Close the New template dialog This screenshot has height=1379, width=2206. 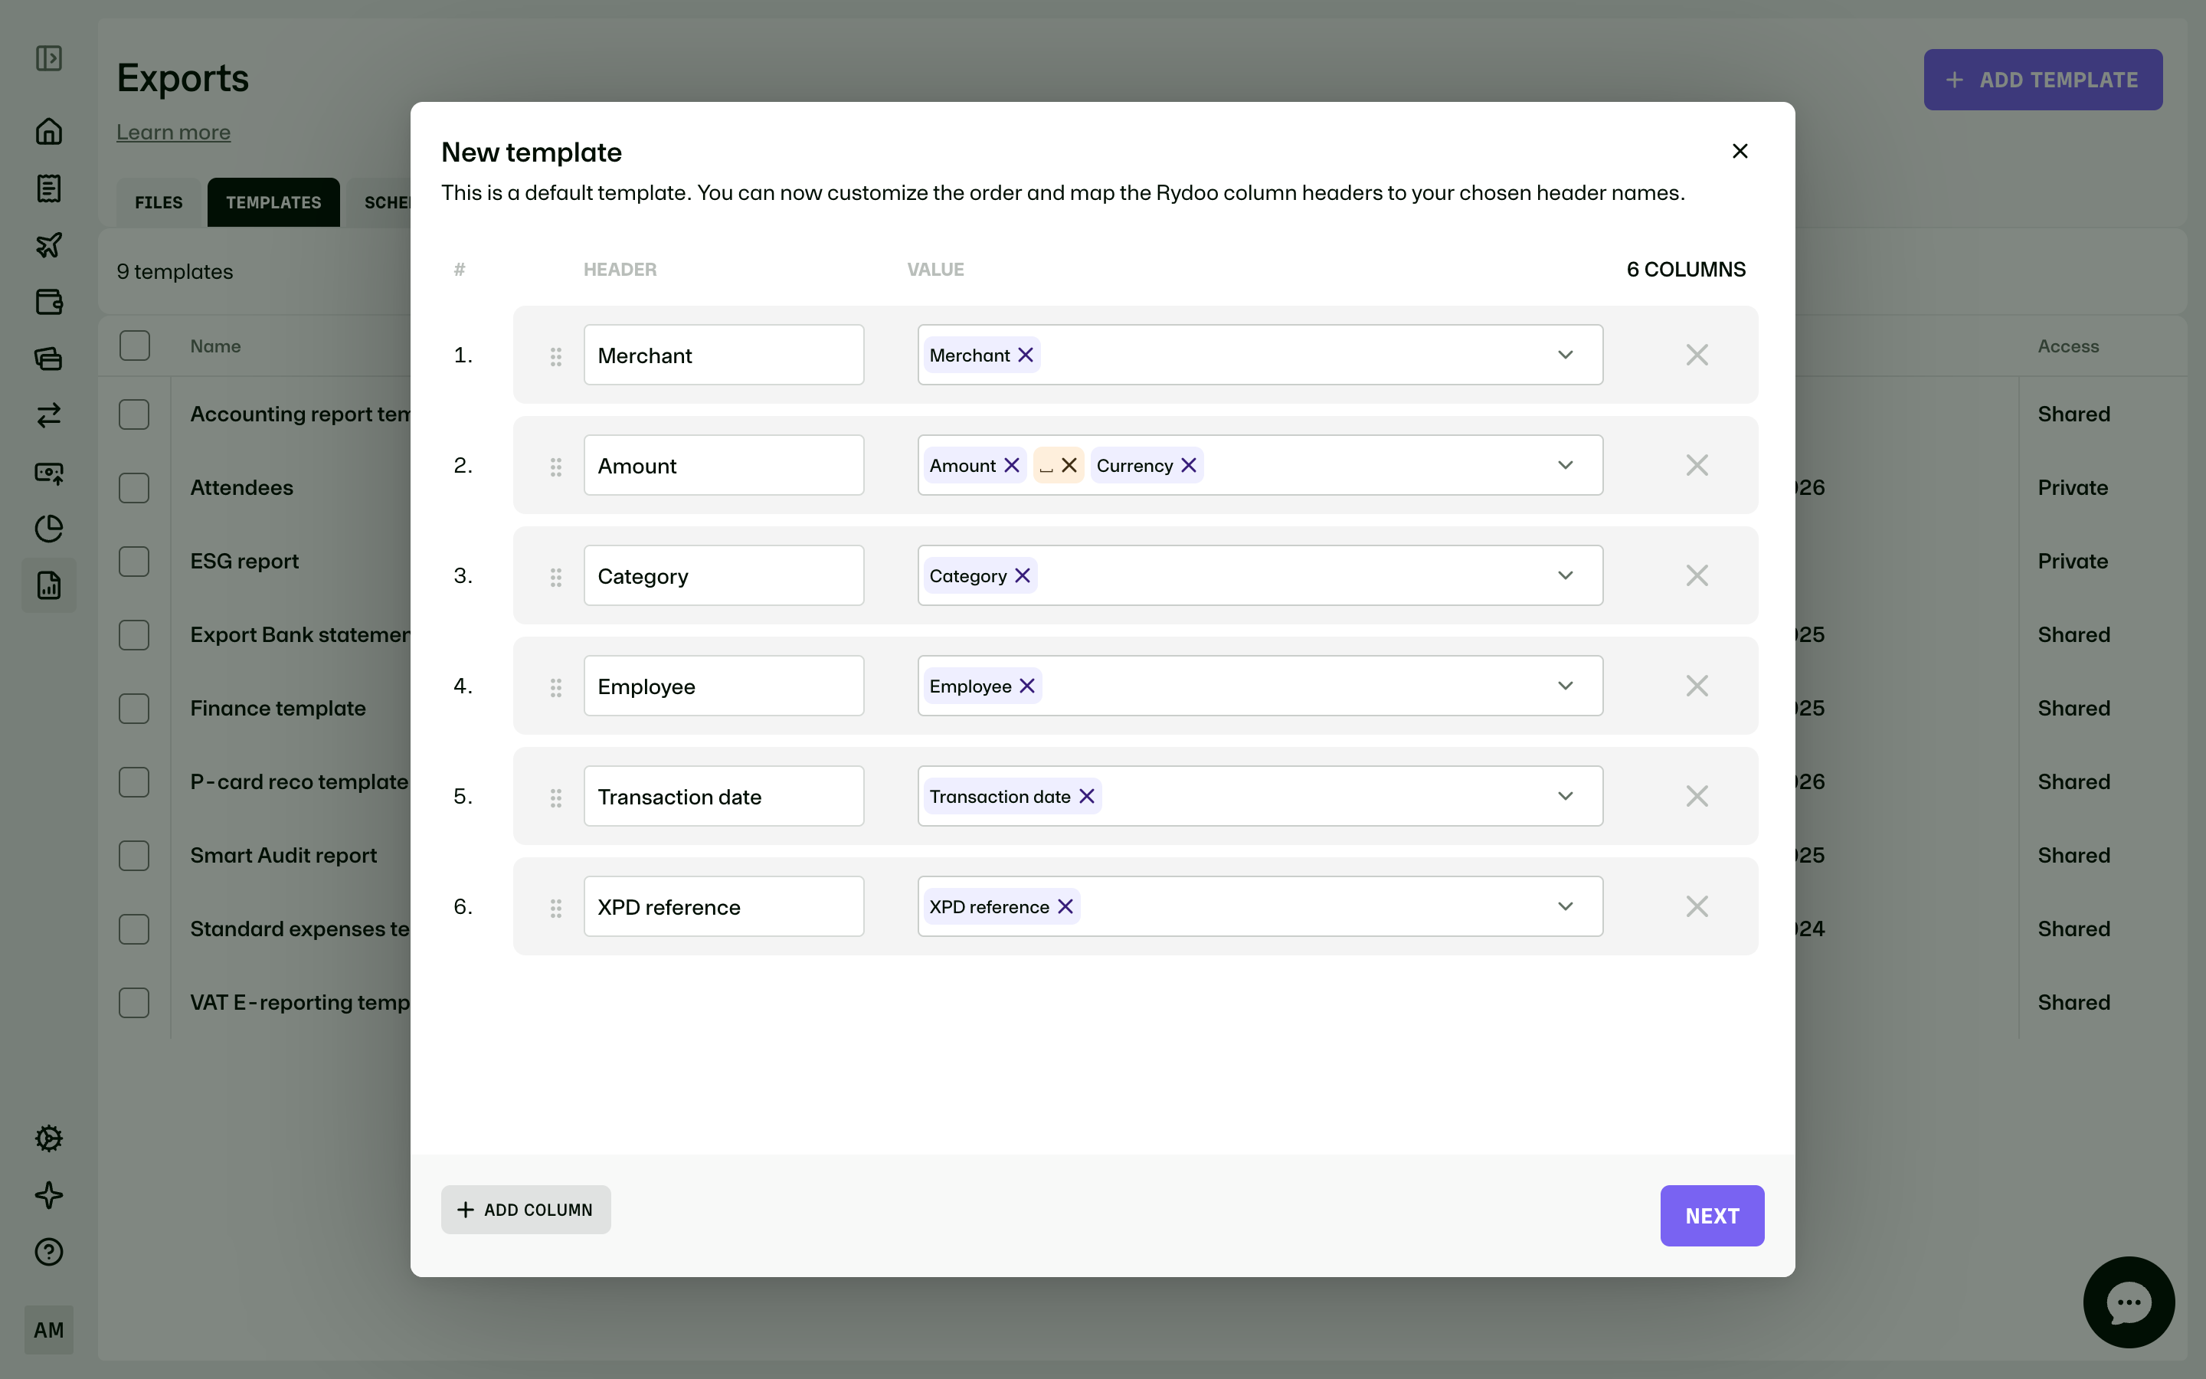coord(1740,152)
